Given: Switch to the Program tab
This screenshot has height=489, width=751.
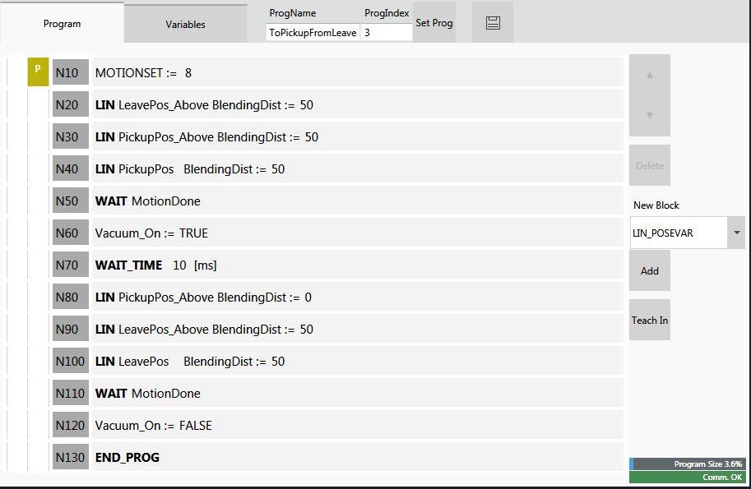Looking at the screenshot, I should (x=62, y=24).
